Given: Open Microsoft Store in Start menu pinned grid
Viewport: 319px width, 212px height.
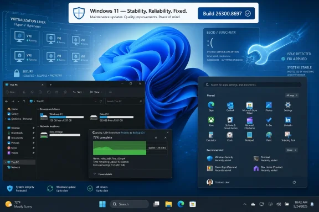Looking at the screenshot, I should (249, 108).
